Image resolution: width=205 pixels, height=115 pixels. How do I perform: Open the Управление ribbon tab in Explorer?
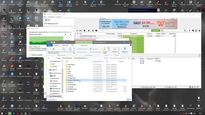pyautogui.click(x=84, y=45)
